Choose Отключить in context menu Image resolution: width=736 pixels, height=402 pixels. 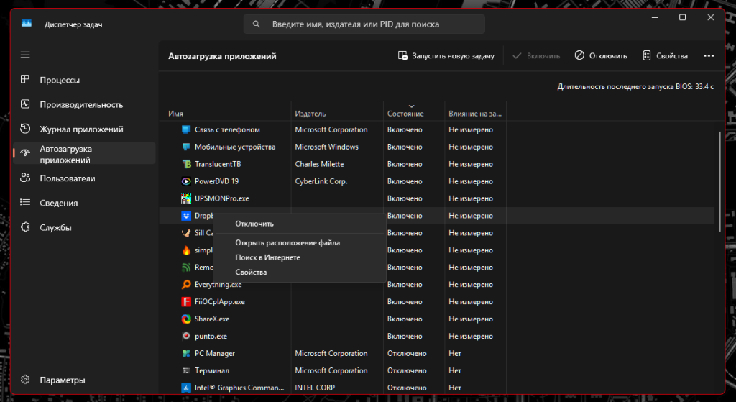pyautogui.click(x=299, y=224)
